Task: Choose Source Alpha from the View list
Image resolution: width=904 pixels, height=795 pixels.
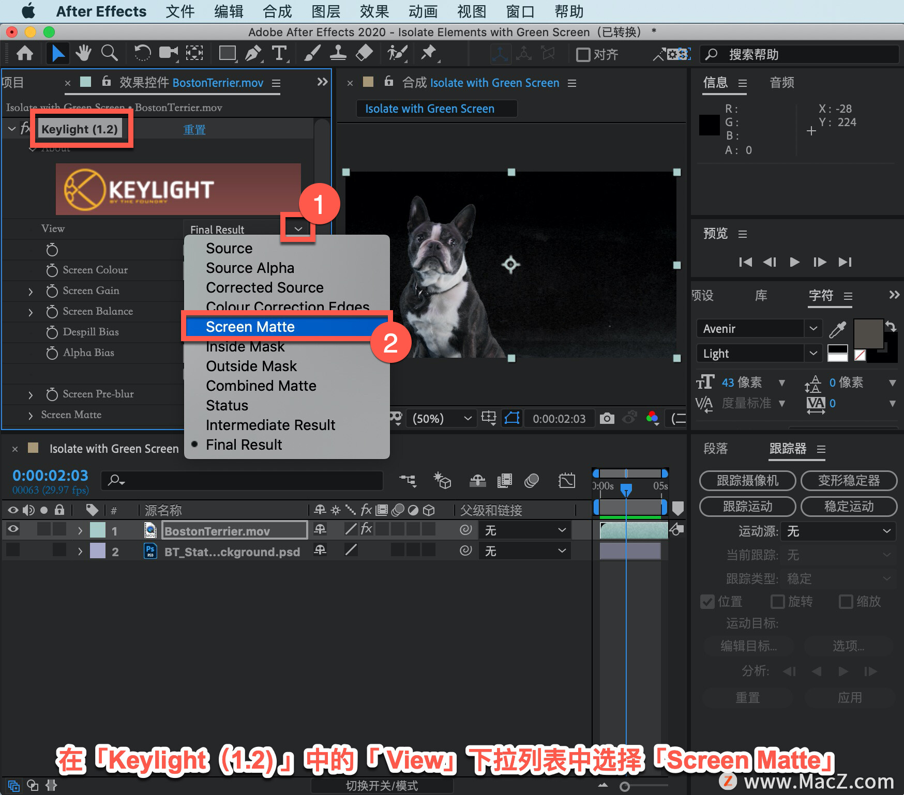Action: 287,268
